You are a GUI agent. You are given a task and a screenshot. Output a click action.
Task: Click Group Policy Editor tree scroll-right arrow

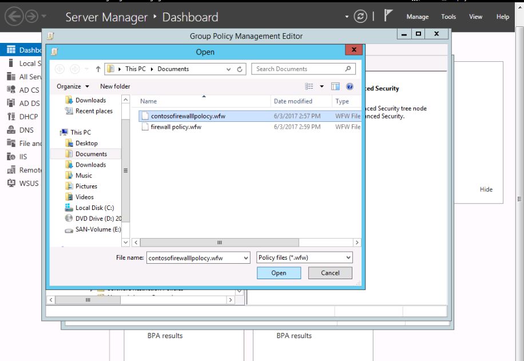(231, 300)
